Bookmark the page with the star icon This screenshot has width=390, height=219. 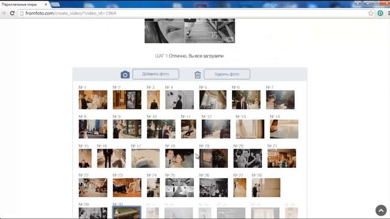(371, 13)
